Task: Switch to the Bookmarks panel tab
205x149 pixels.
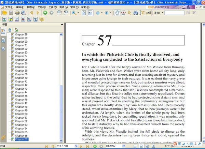Action: pyautogui.click(x=3, y=31)
